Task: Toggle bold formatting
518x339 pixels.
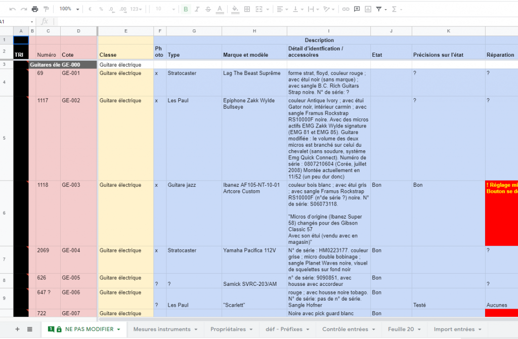Action: click(x=186, y=9)
